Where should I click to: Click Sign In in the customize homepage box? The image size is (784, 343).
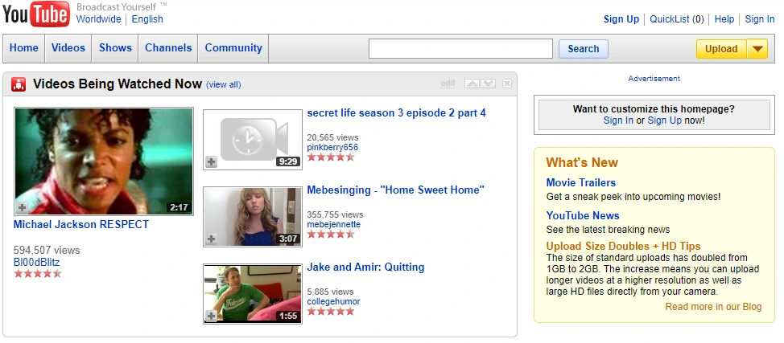(618, 120)
